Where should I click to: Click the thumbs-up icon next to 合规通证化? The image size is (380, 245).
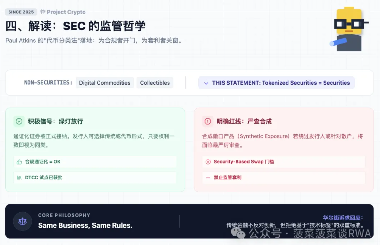click(x=19, y=162)
